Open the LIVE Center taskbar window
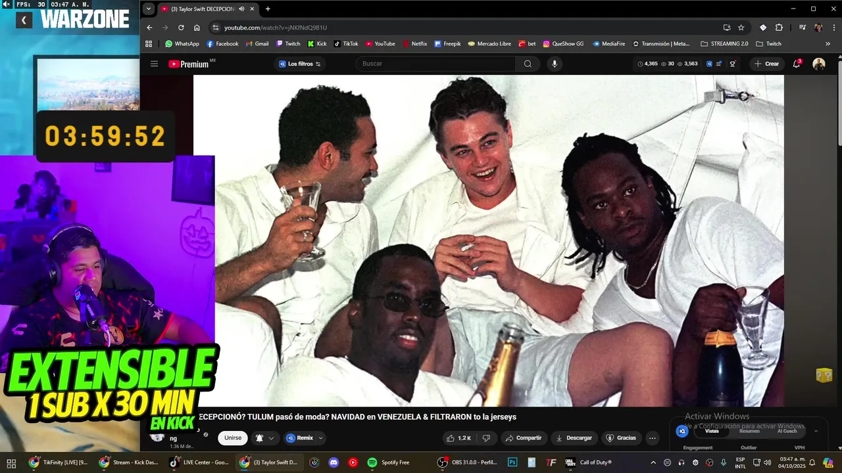 pos(199,462)
